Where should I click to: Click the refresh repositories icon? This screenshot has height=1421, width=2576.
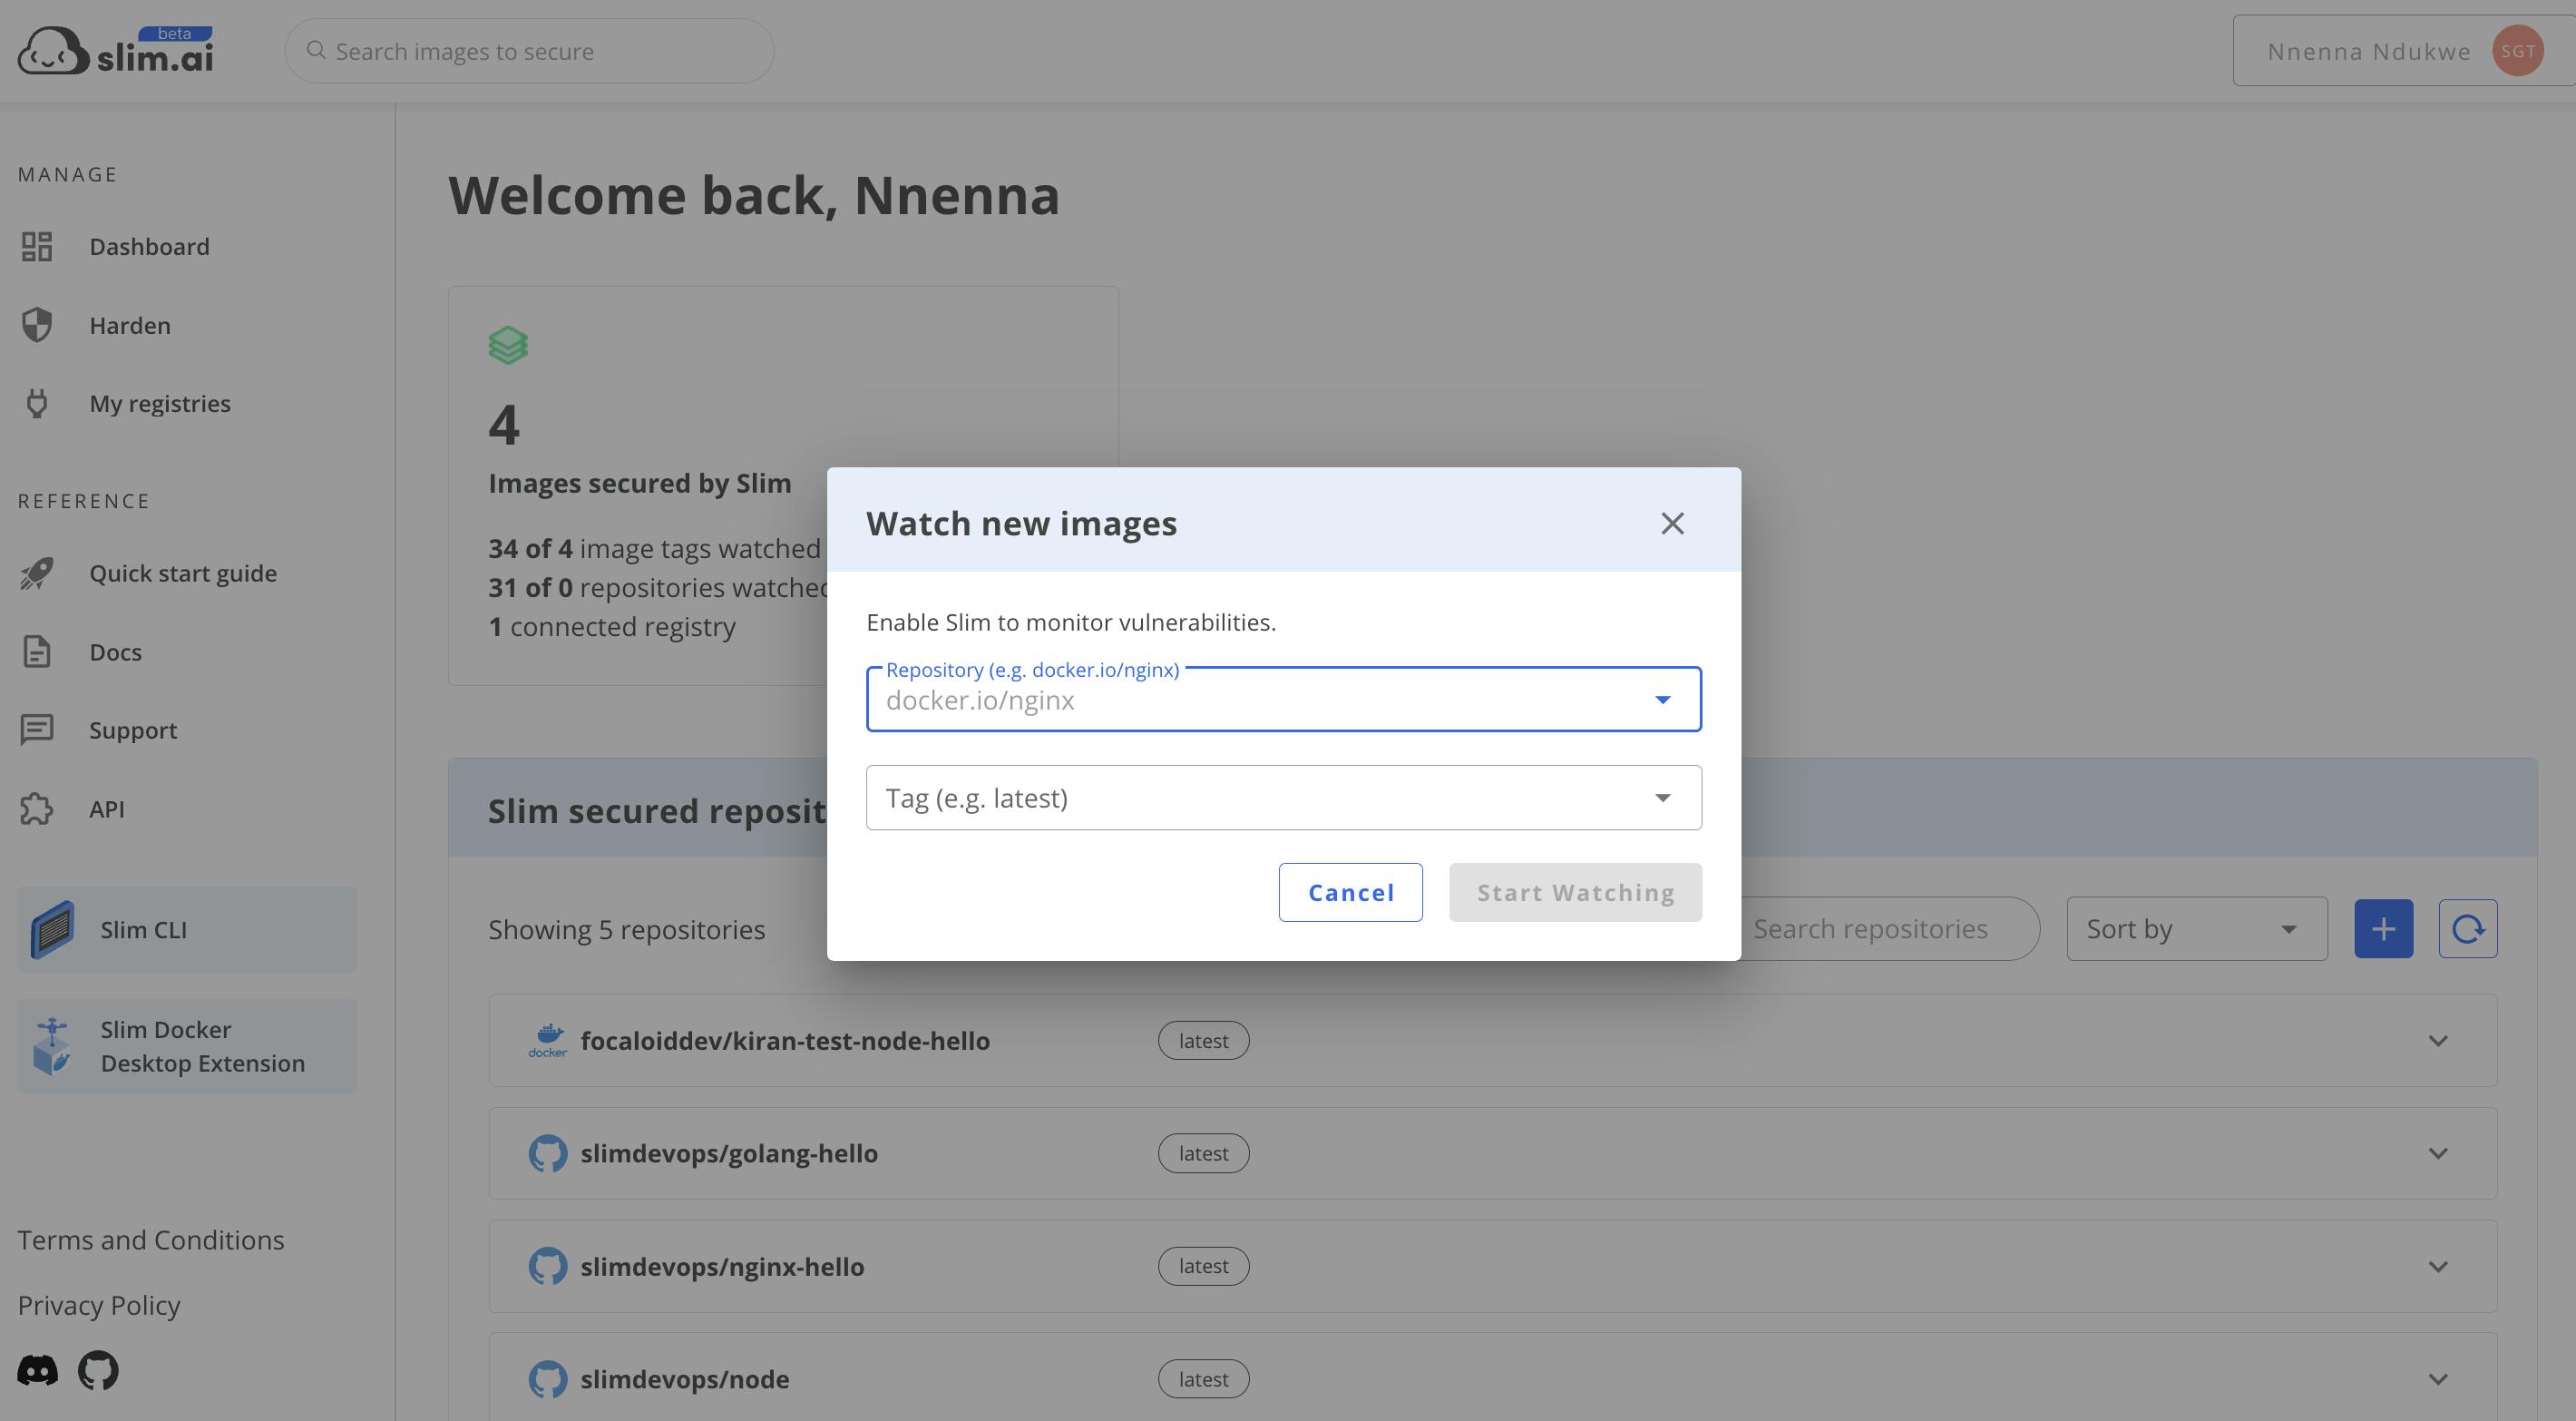pyautogui.click(x=2468, y=928)
